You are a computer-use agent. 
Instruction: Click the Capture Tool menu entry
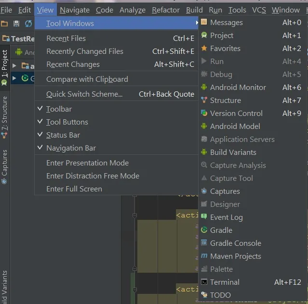click(x=253, y=178)
